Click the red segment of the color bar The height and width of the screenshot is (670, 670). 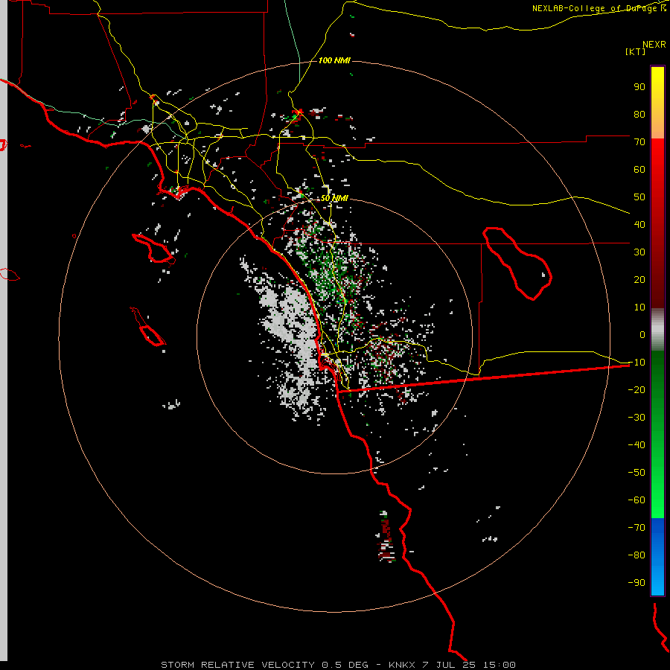coord(657,223)
